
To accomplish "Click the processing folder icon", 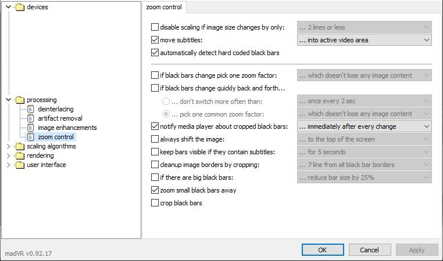I will coord(20,100).
